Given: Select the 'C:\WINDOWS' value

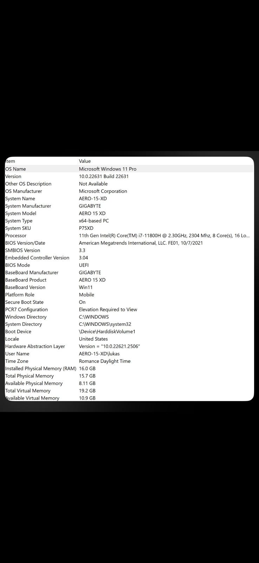Looking at the screenshot, I should 94,317.
